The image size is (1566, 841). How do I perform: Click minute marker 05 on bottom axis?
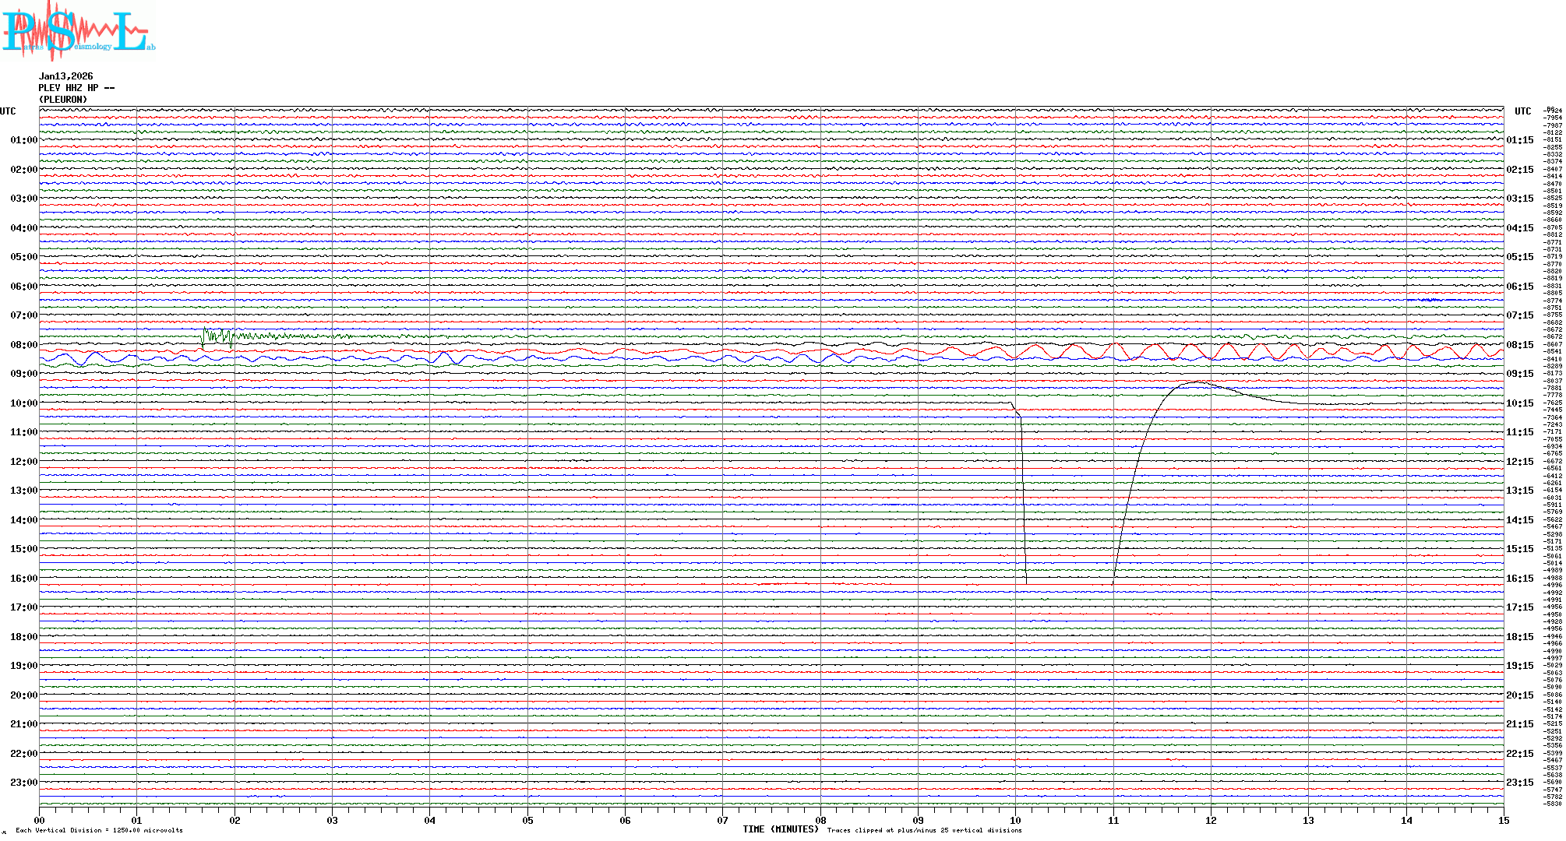(x=527, y=820)
